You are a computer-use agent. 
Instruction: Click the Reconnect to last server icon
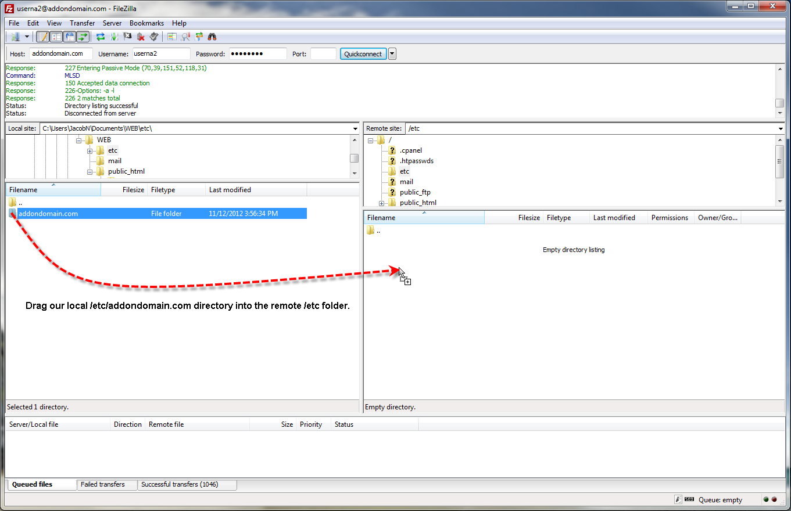pos(154,37)
